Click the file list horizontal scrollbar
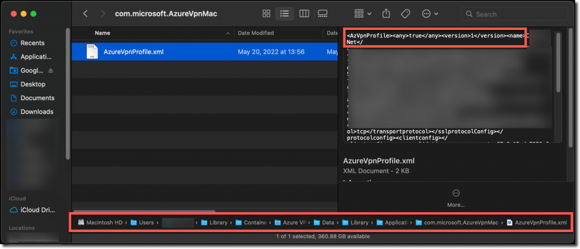 click(144, 211)
